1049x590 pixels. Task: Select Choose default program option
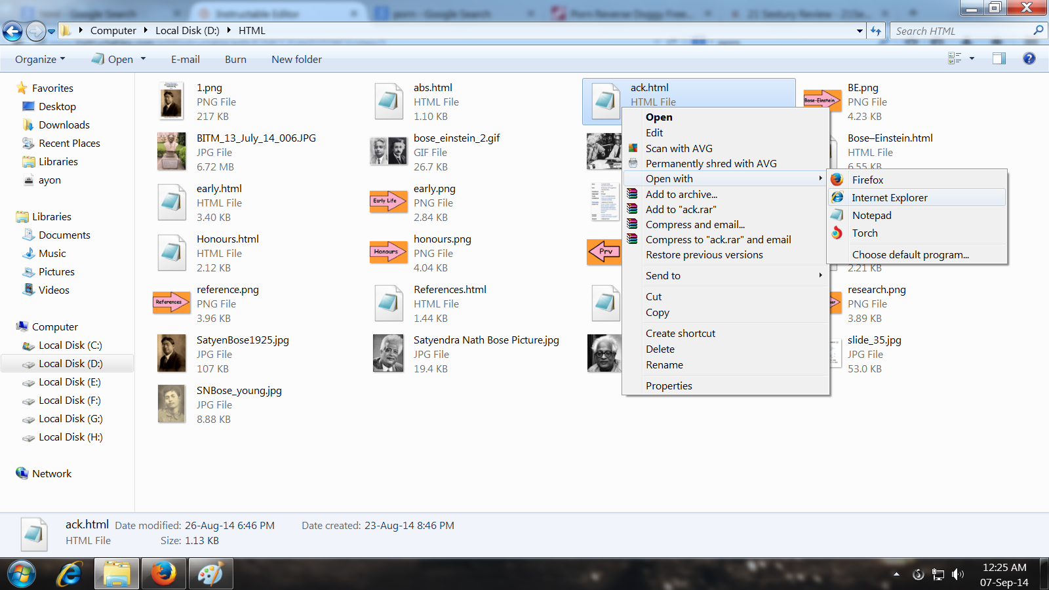(x=917, y=254)
